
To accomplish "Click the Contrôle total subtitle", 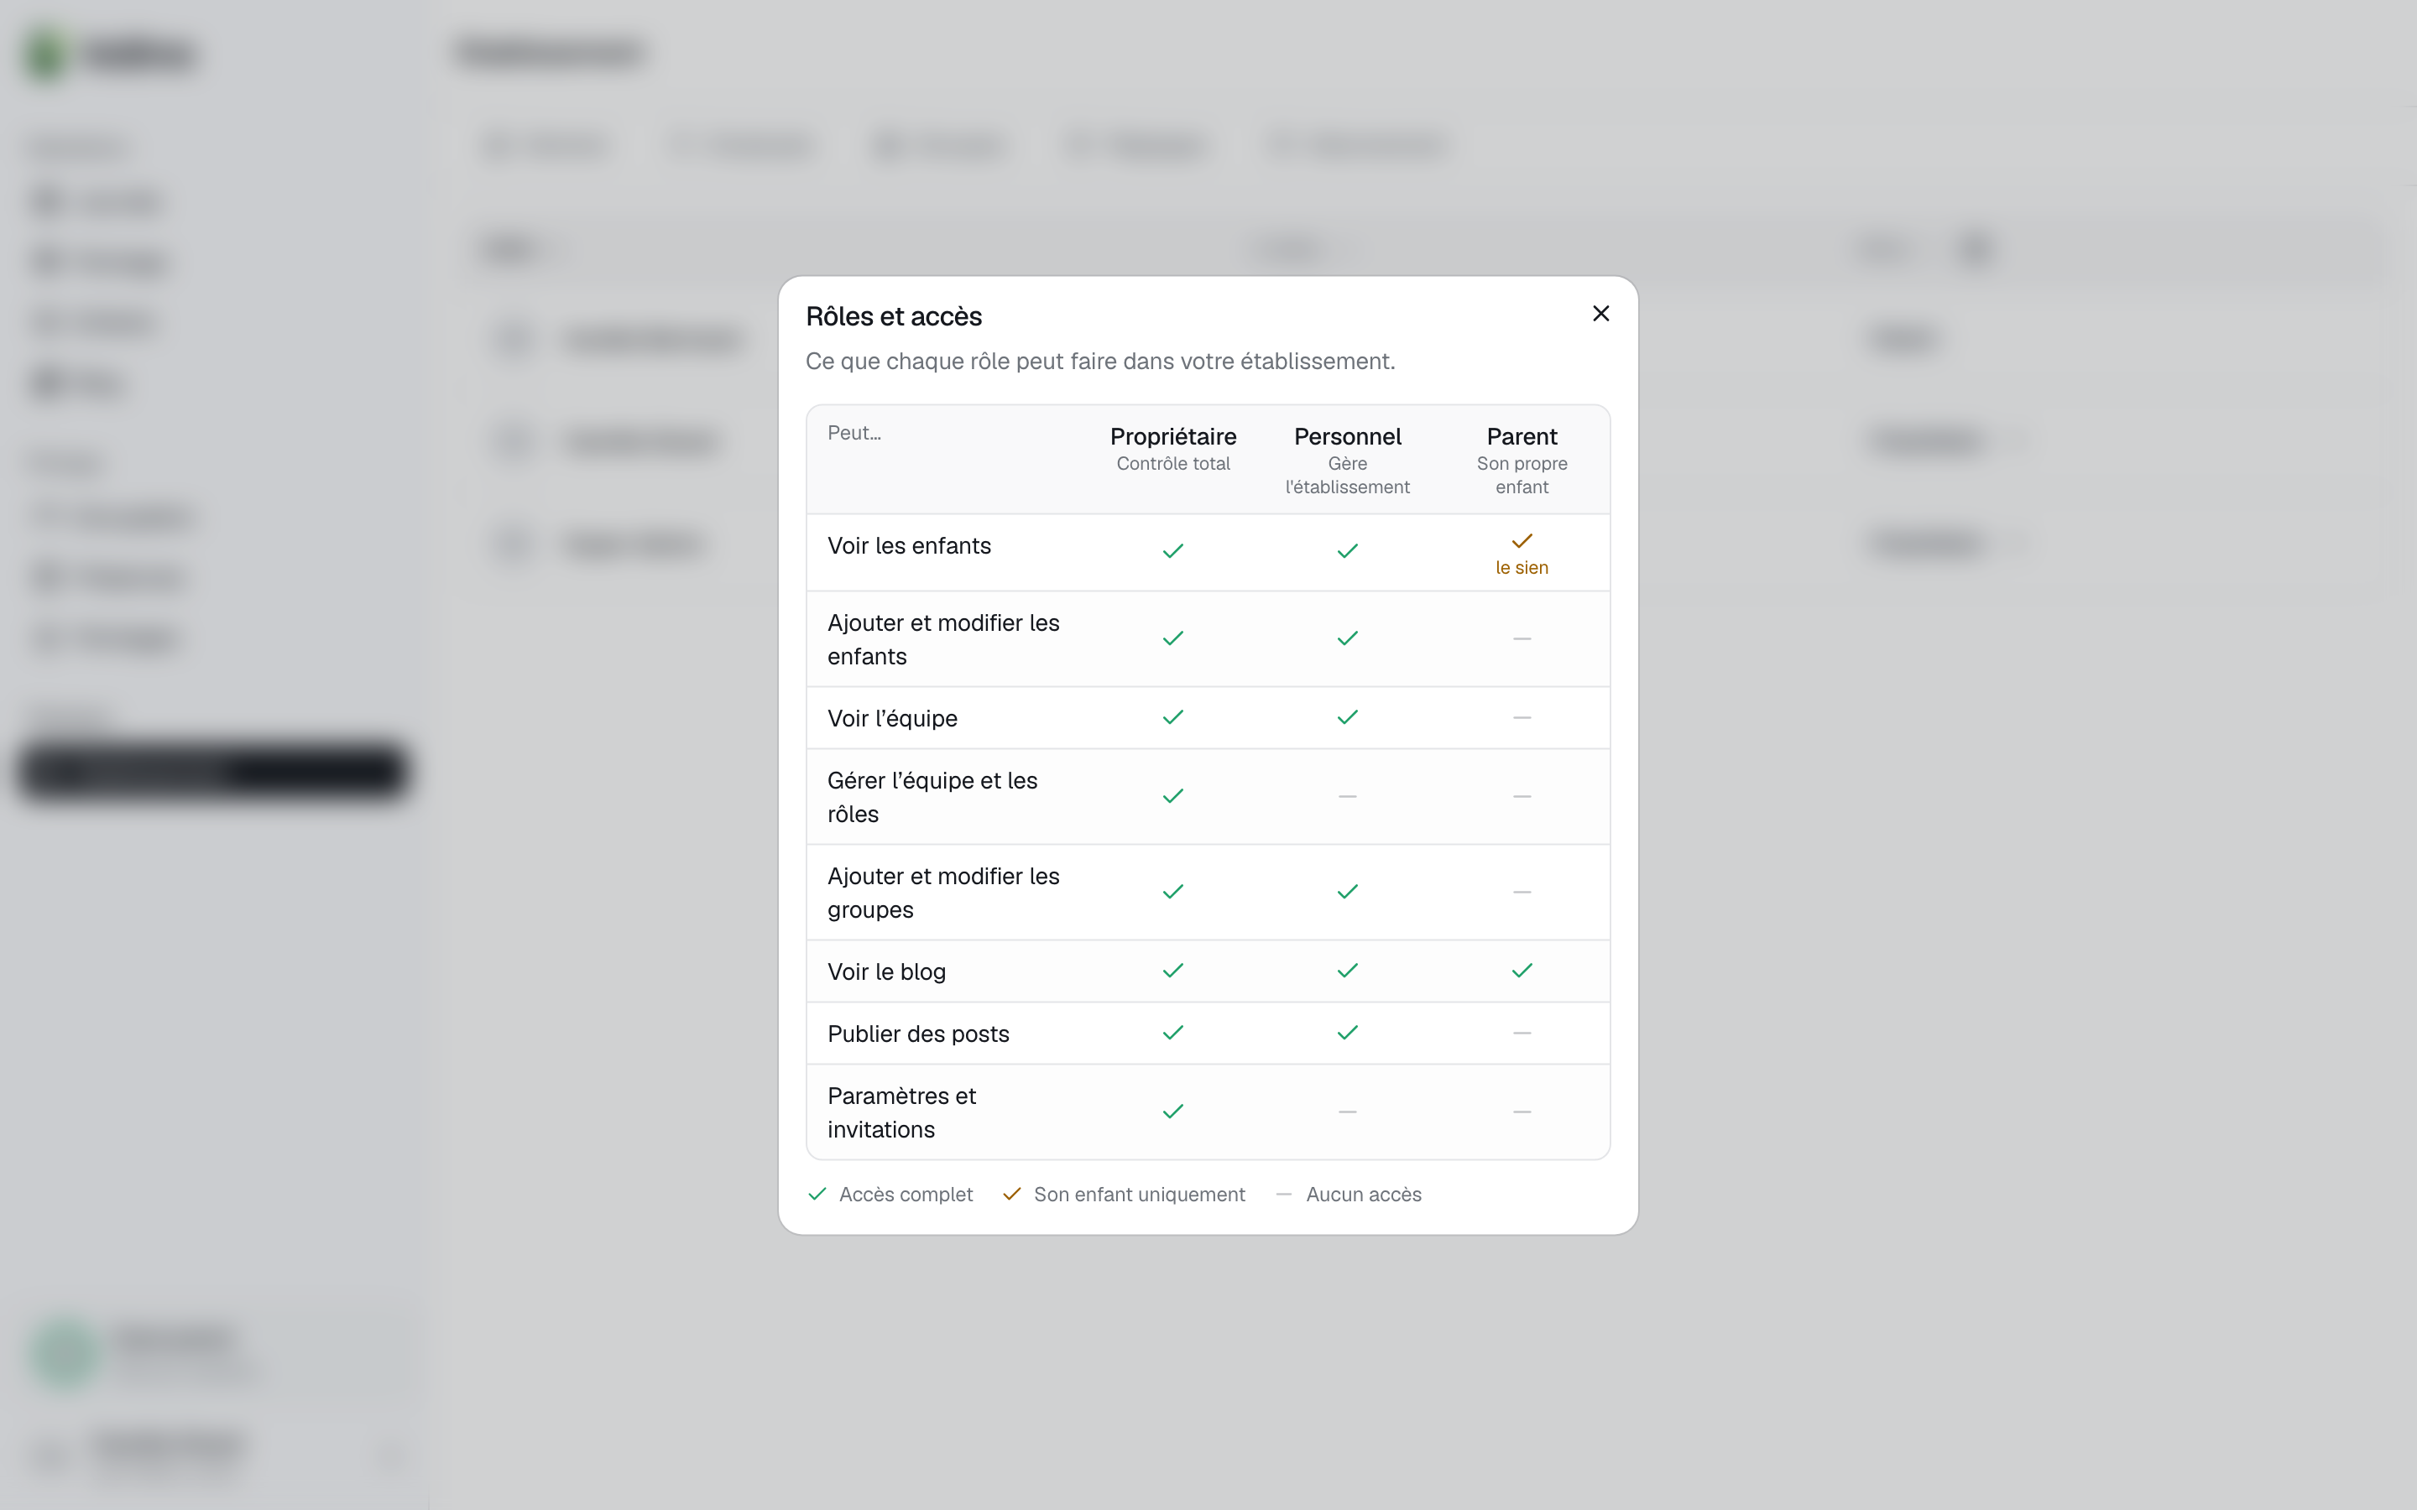I will [1172, 463].
